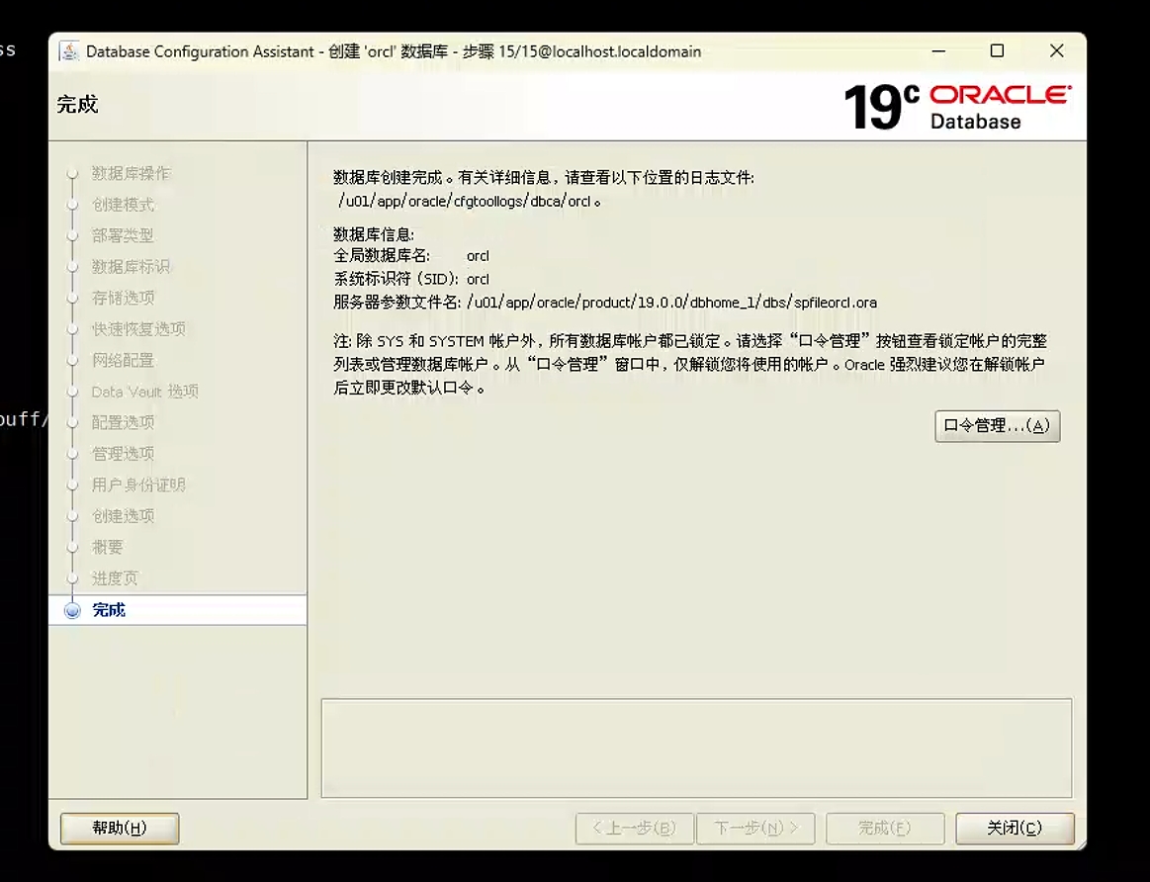This screenshot has width=1150, height=882.
Task: Click the greyed-out 完成(F) button
Action: point(885,828)
